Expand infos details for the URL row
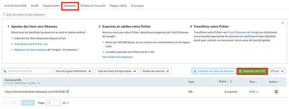This screenshot has height=109, width=289. 254,92
